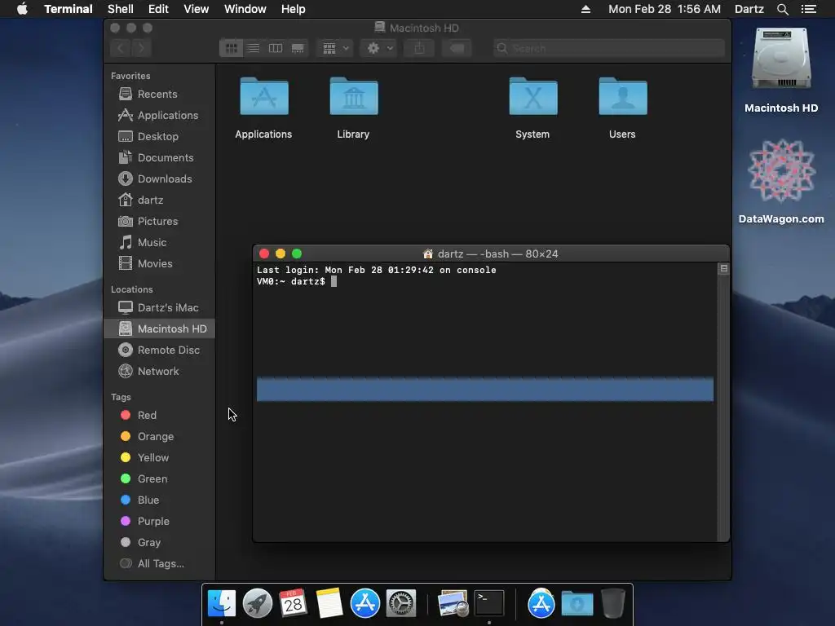
Task: Click the Dartz user name in menu bar
Action: [749, 9]
